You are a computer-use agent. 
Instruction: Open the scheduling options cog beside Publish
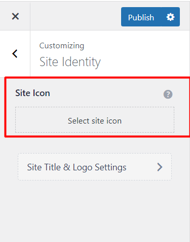point(170,17)
